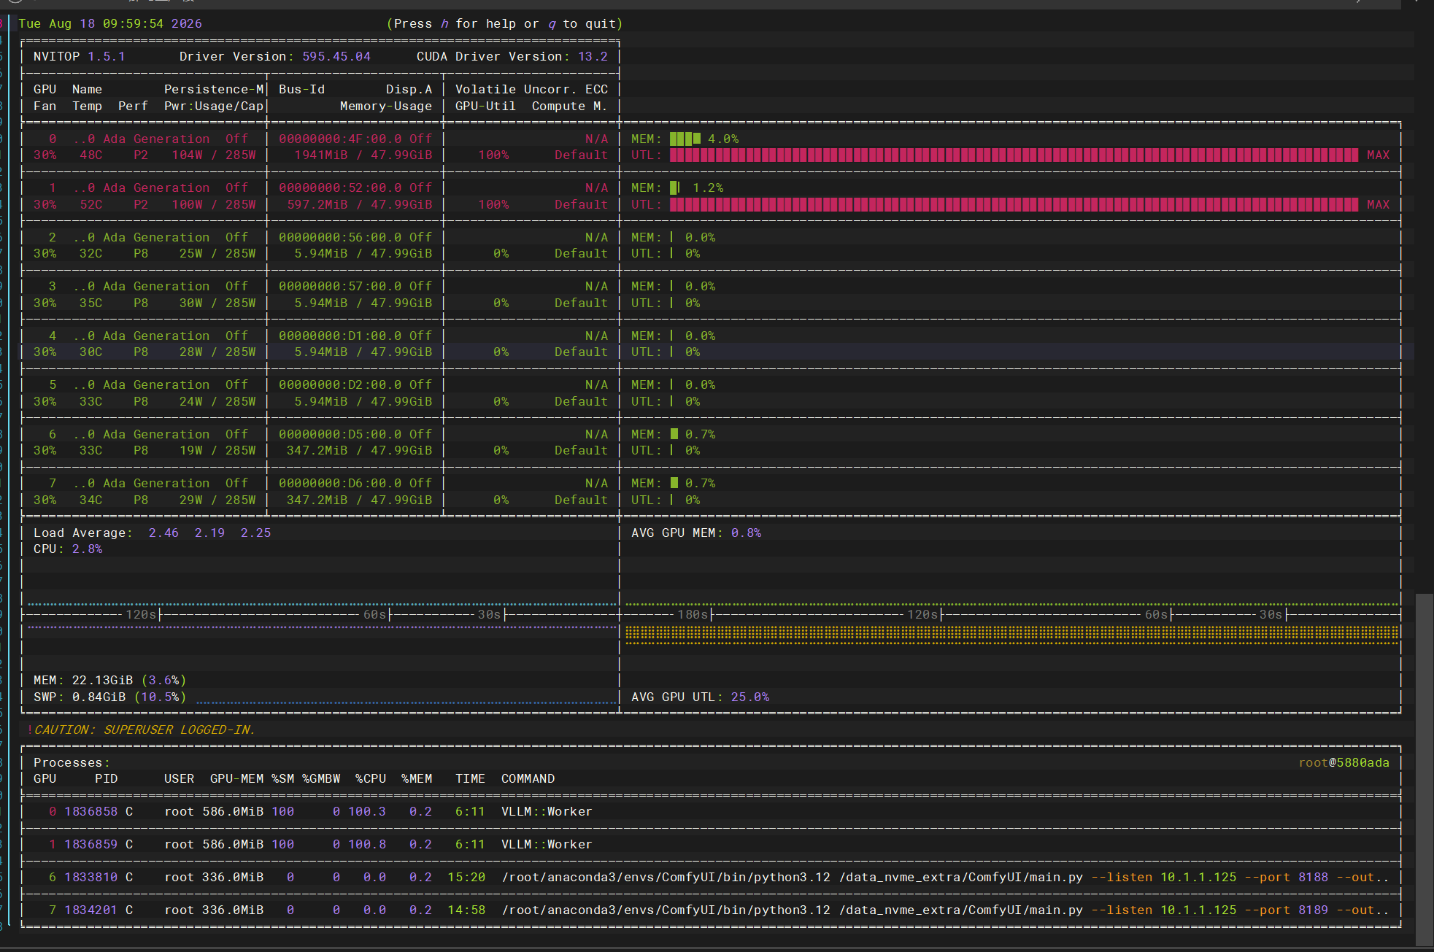Select process PID 1836858
The image size is (1434, 952).
tap(91, 812)
